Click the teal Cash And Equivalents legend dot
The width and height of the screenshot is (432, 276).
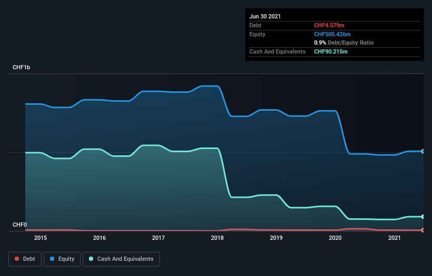pos(91,259)
